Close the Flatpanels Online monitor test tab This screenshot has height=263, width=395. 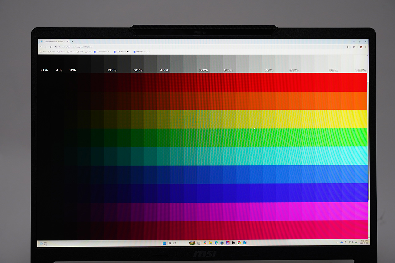pos(68,41)
